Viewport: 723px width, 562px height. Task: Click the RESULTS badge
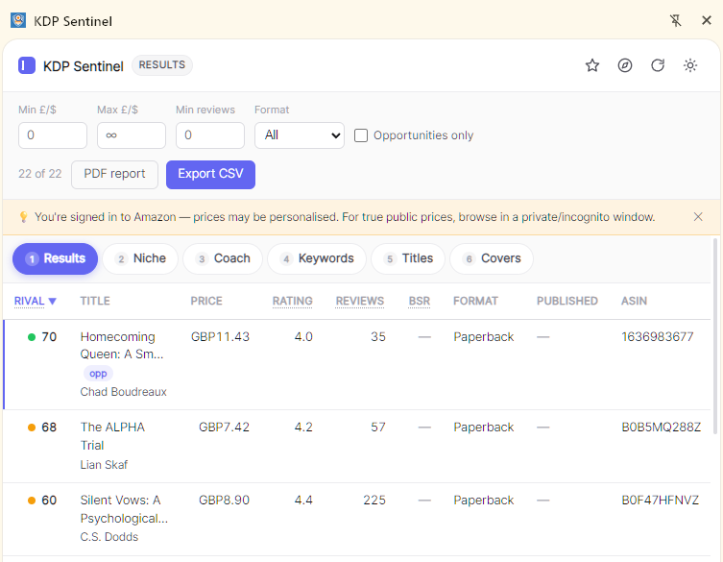tap(162, 65)
